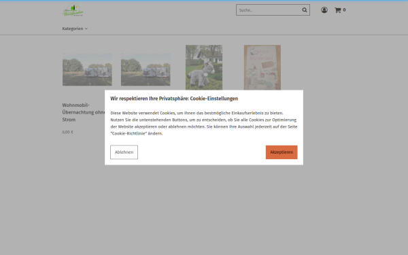Open the plush donkey product image
Viewport: 408px width, 255px height.
(x=204, y=67)
